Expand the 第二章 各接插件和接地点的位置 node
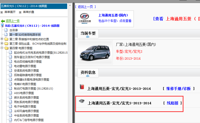 (2, 39)
